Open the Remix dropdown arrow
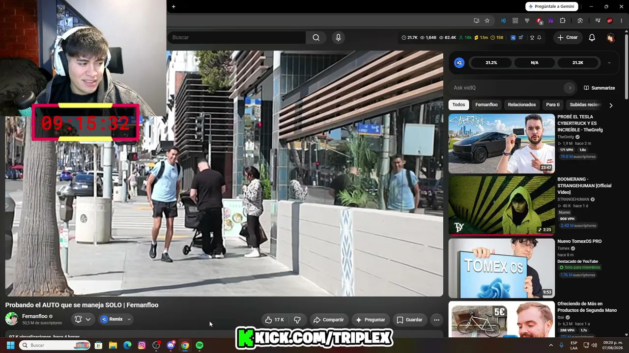The width and height of the screenshot is (629, 353). point(129,319)
